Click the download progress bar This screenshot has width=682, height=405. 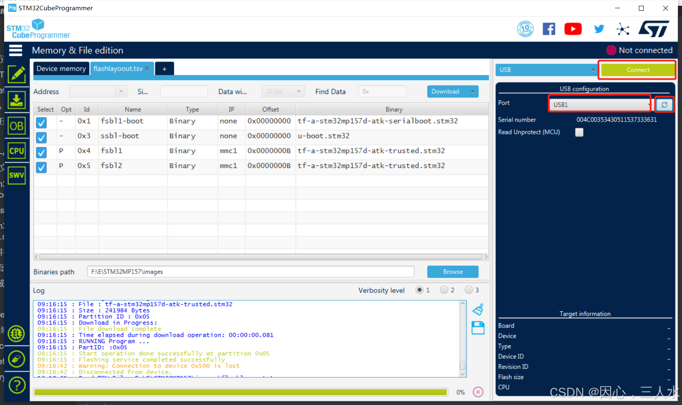(241, 392)
